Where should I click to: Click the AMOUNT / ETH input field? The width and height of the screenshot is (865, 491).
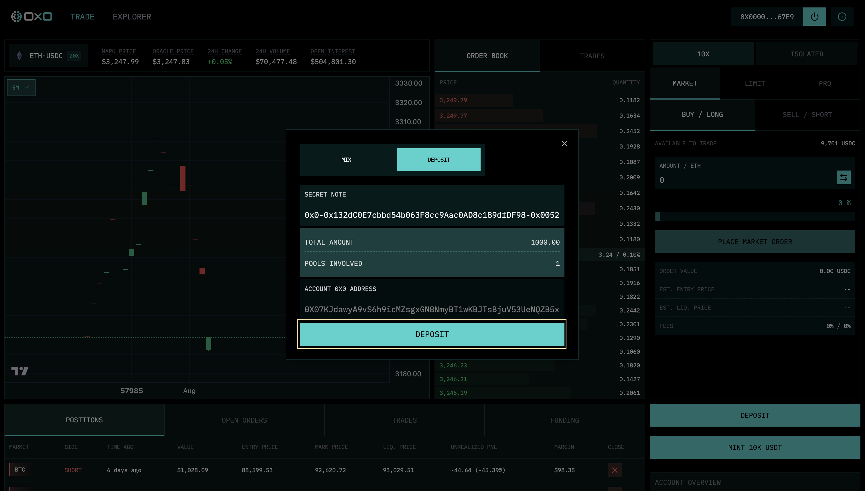(x=708, y=180)
